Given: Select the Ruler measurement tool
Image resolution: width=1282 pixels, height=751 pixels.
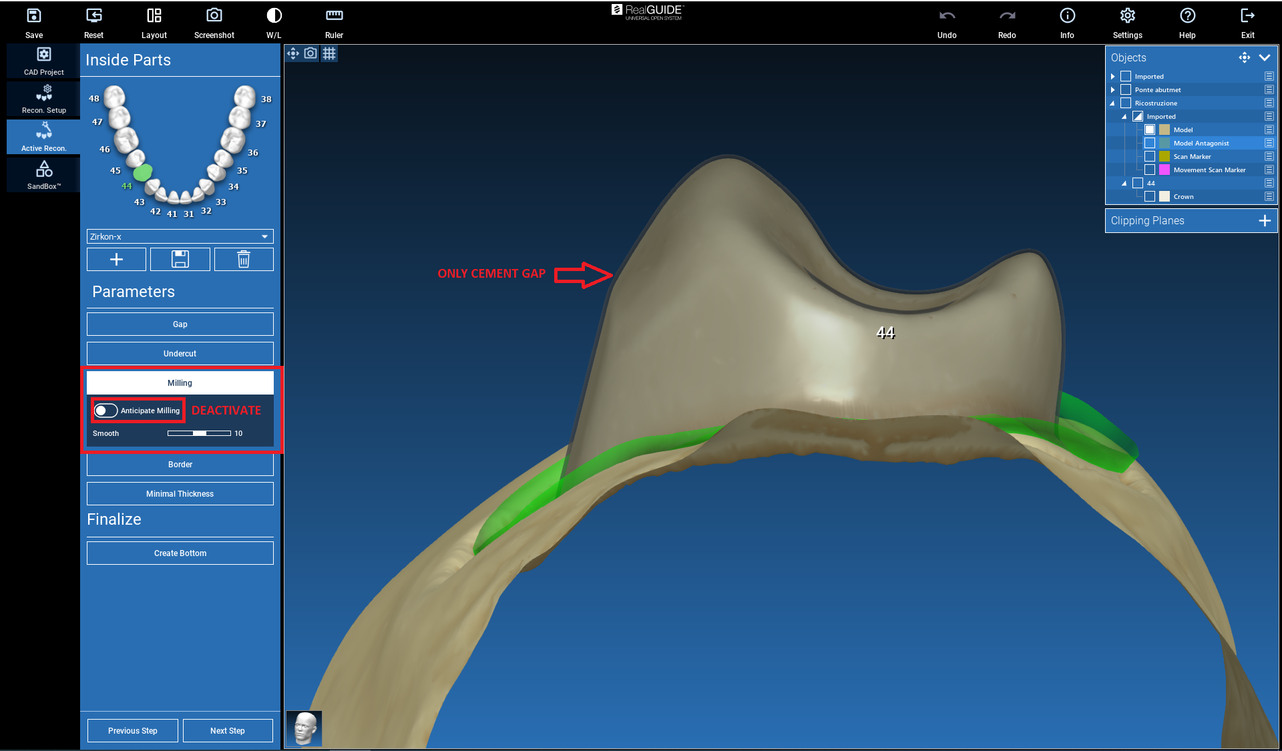Looking at the screenshot, I should (334, 16).
